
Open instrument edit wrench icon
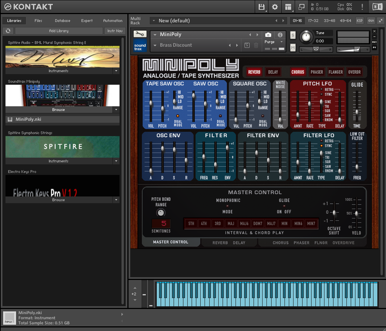(x=140, y=34)
